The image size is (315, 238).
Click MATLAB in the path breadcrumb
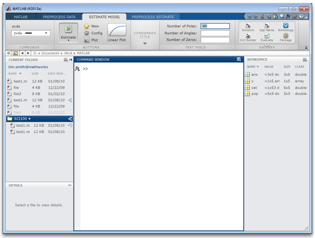83,53
